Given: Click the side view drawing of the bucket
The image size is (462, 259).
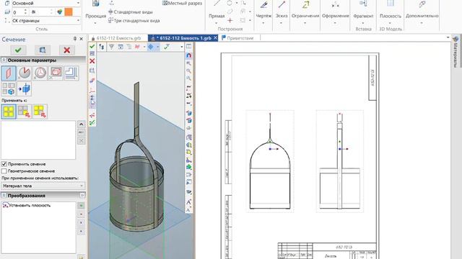Looking at the screenshot, I should tap(340, 161).
